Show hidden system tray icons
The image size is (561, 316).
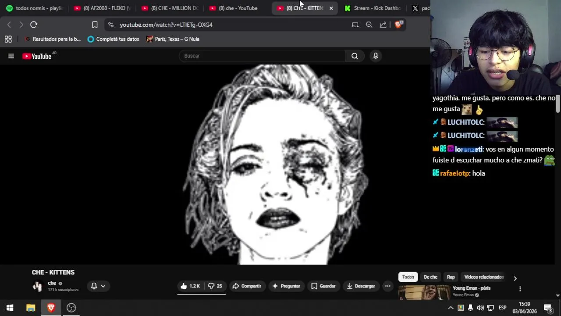(451, 308)
